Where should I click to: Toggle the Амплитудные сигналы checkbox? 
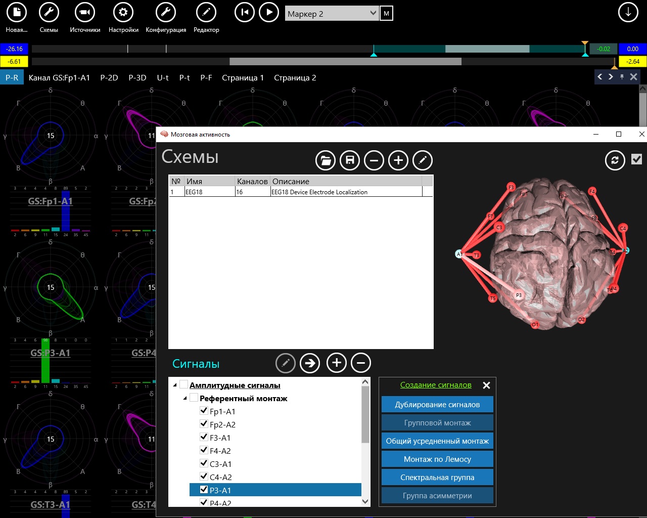[184, 384]
